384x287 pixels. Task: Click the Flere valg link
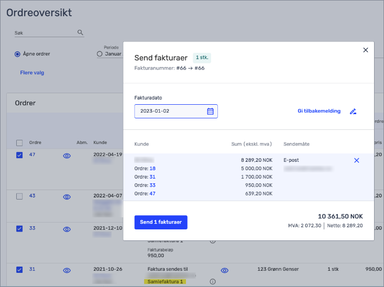[32, 73]
